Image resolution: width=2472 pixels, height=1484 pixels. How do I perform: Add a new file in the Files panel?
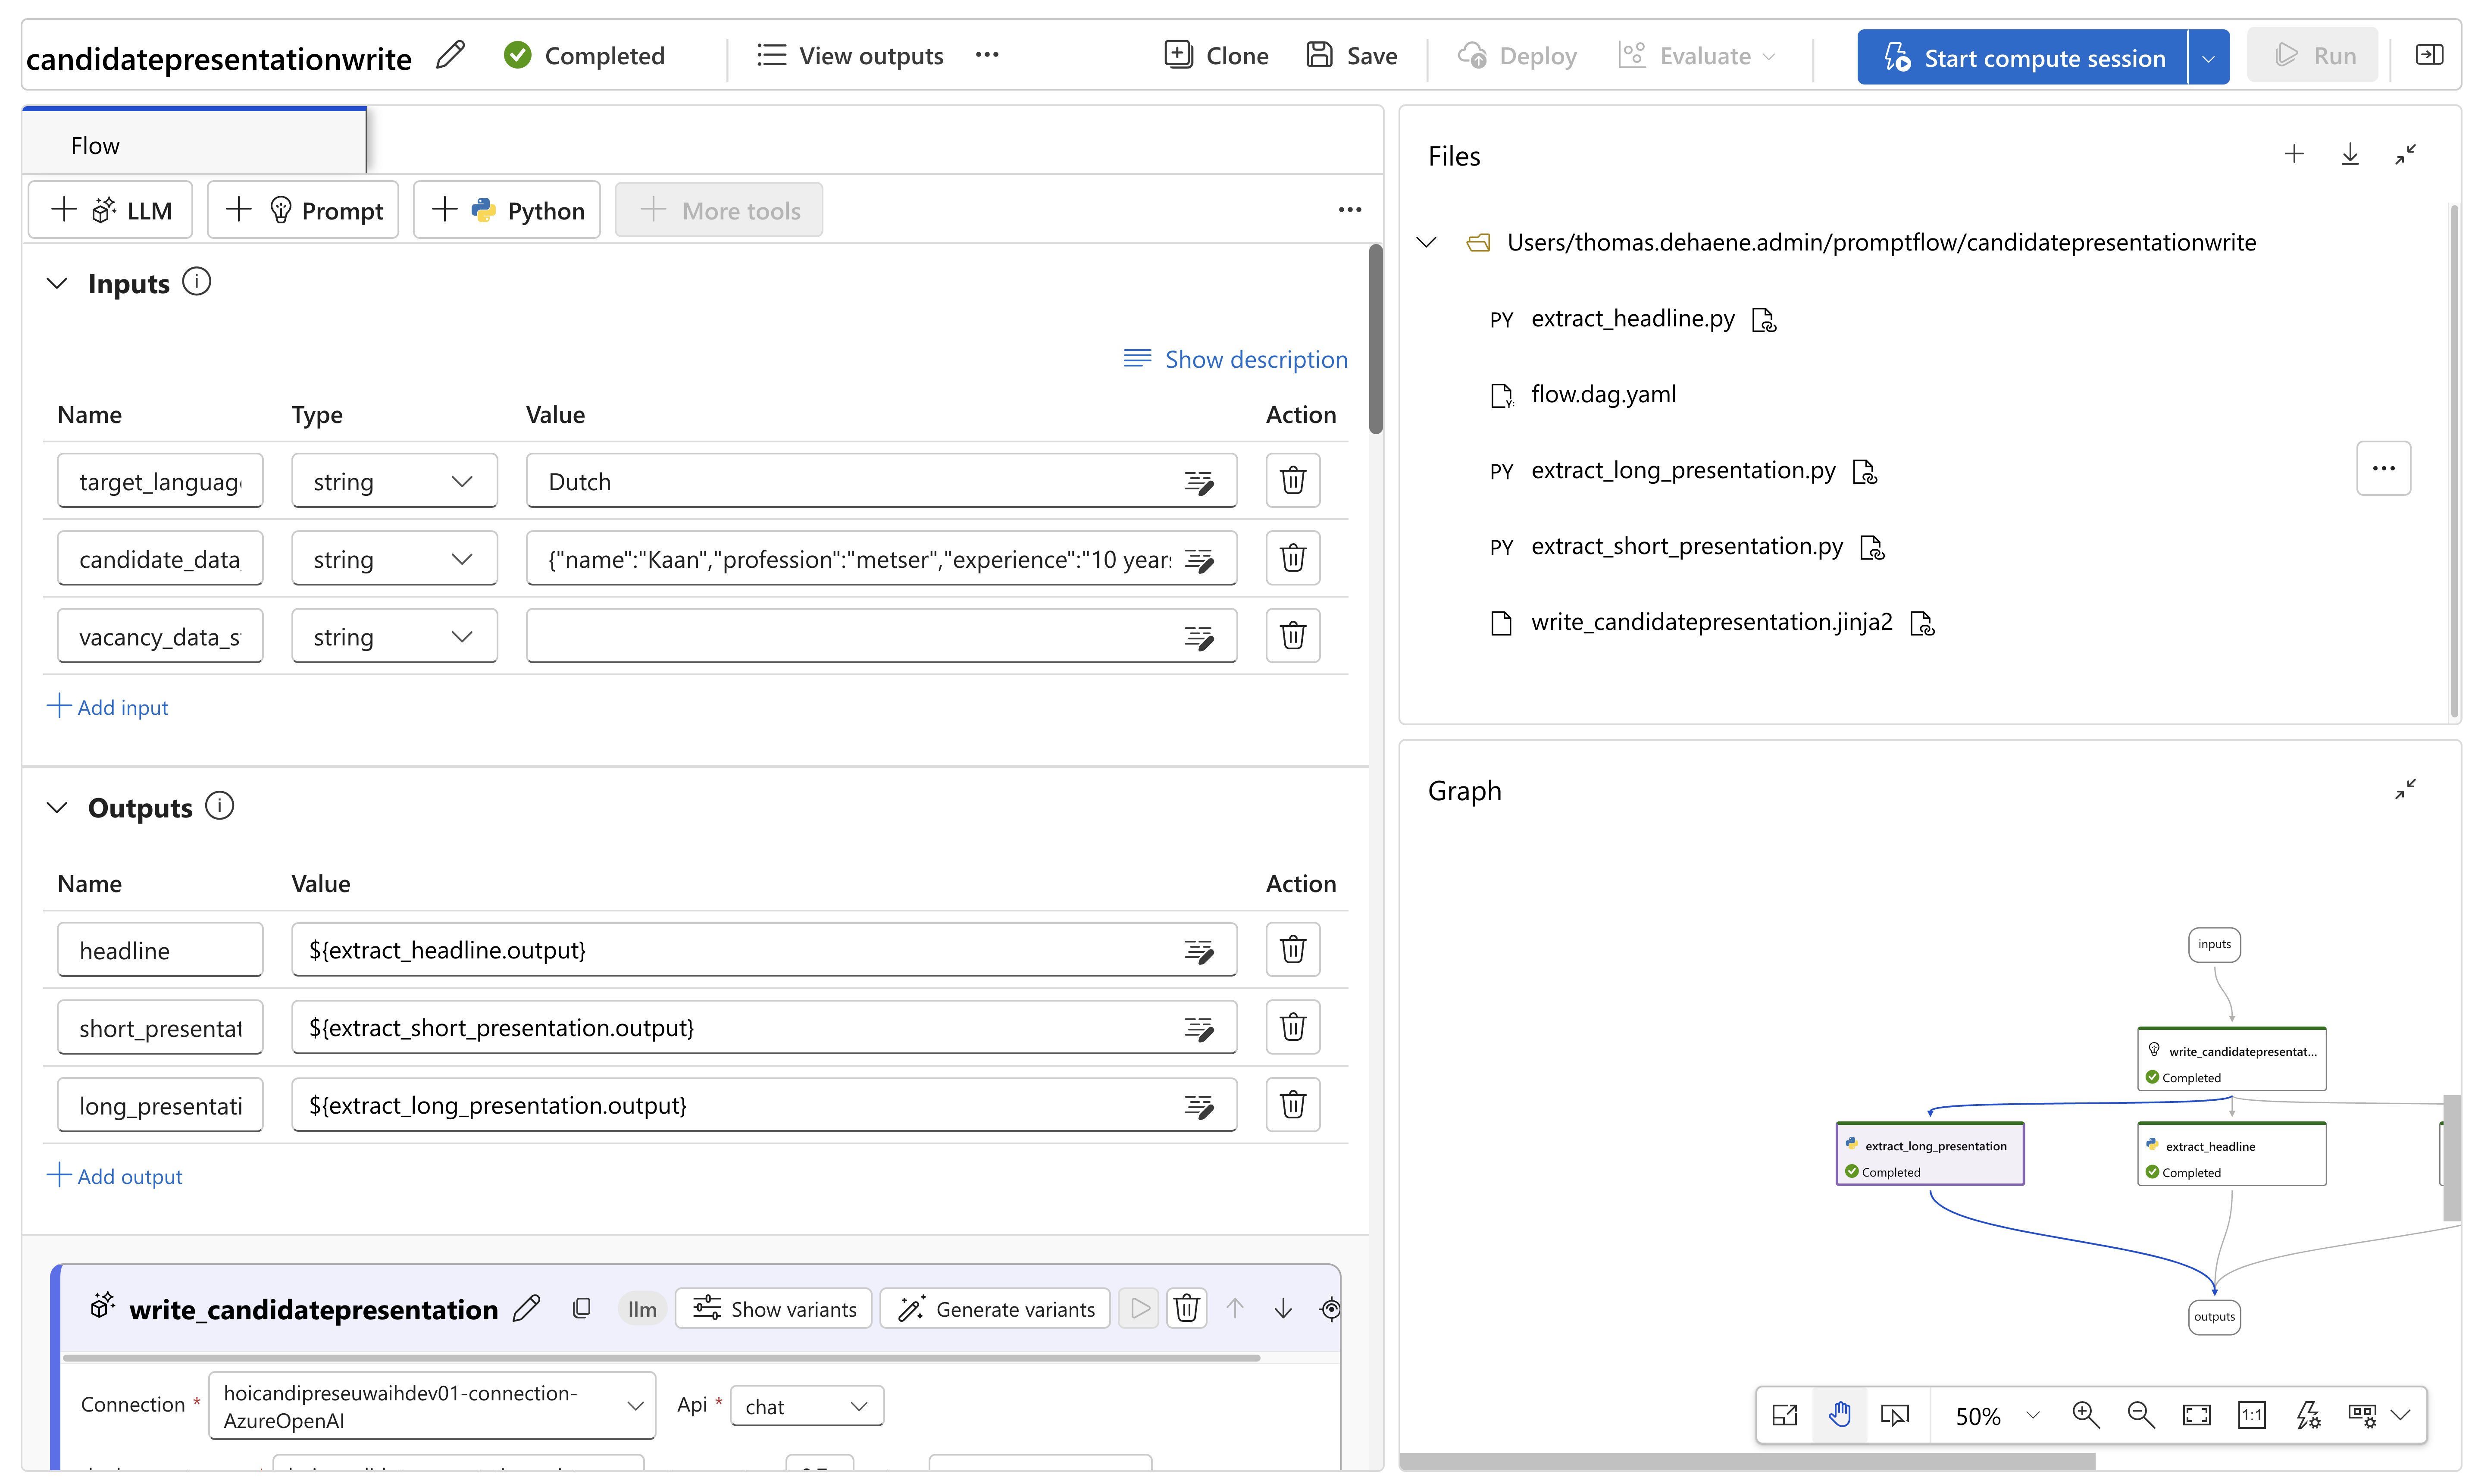pos(2294,154)
